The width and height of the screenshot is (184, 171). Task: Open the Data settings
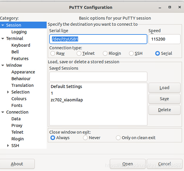[16, 119]
